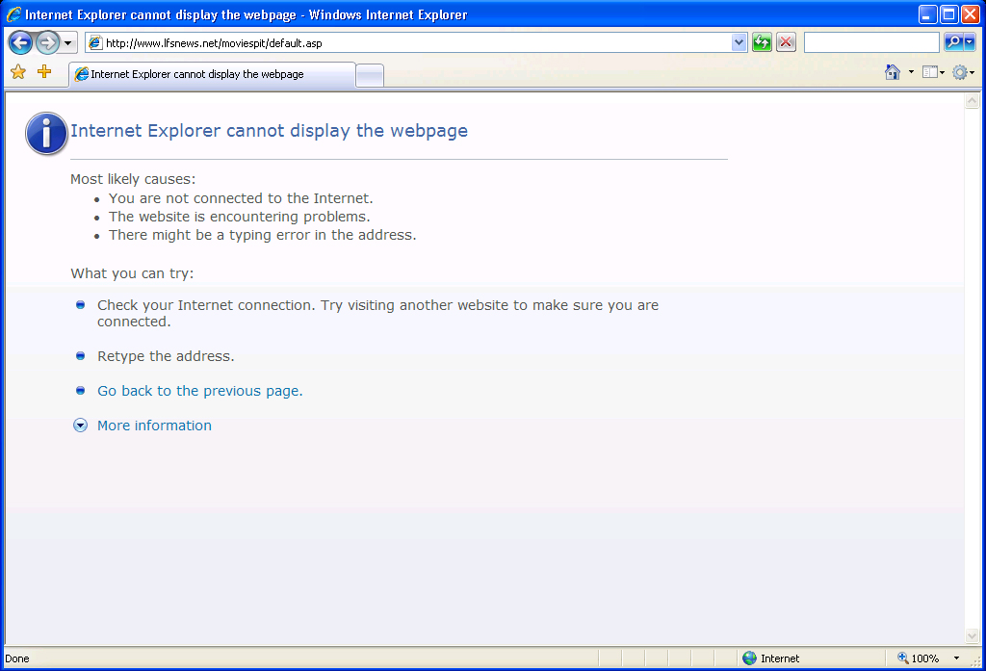Open the Tools gear menu
The height and width of the screenshot is (671, 986).
[x=963, y=72]
